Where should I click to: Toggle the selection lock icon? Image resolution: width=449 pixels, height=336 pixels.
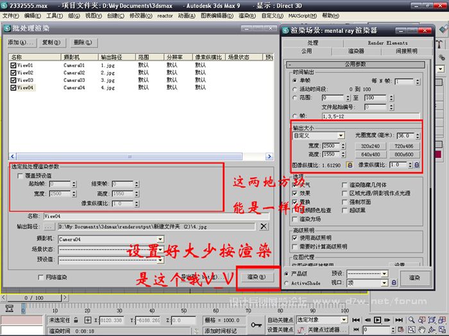(x=76, y=320)
